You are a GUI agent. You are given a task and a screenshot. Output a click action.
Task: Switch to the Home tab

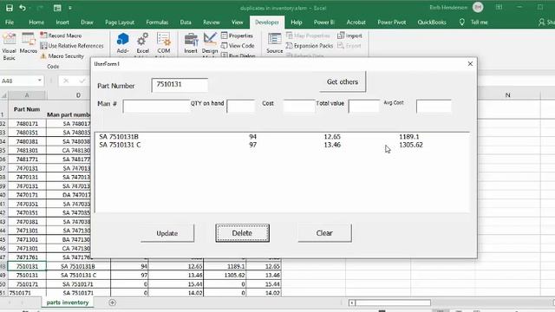pos(36,22)
